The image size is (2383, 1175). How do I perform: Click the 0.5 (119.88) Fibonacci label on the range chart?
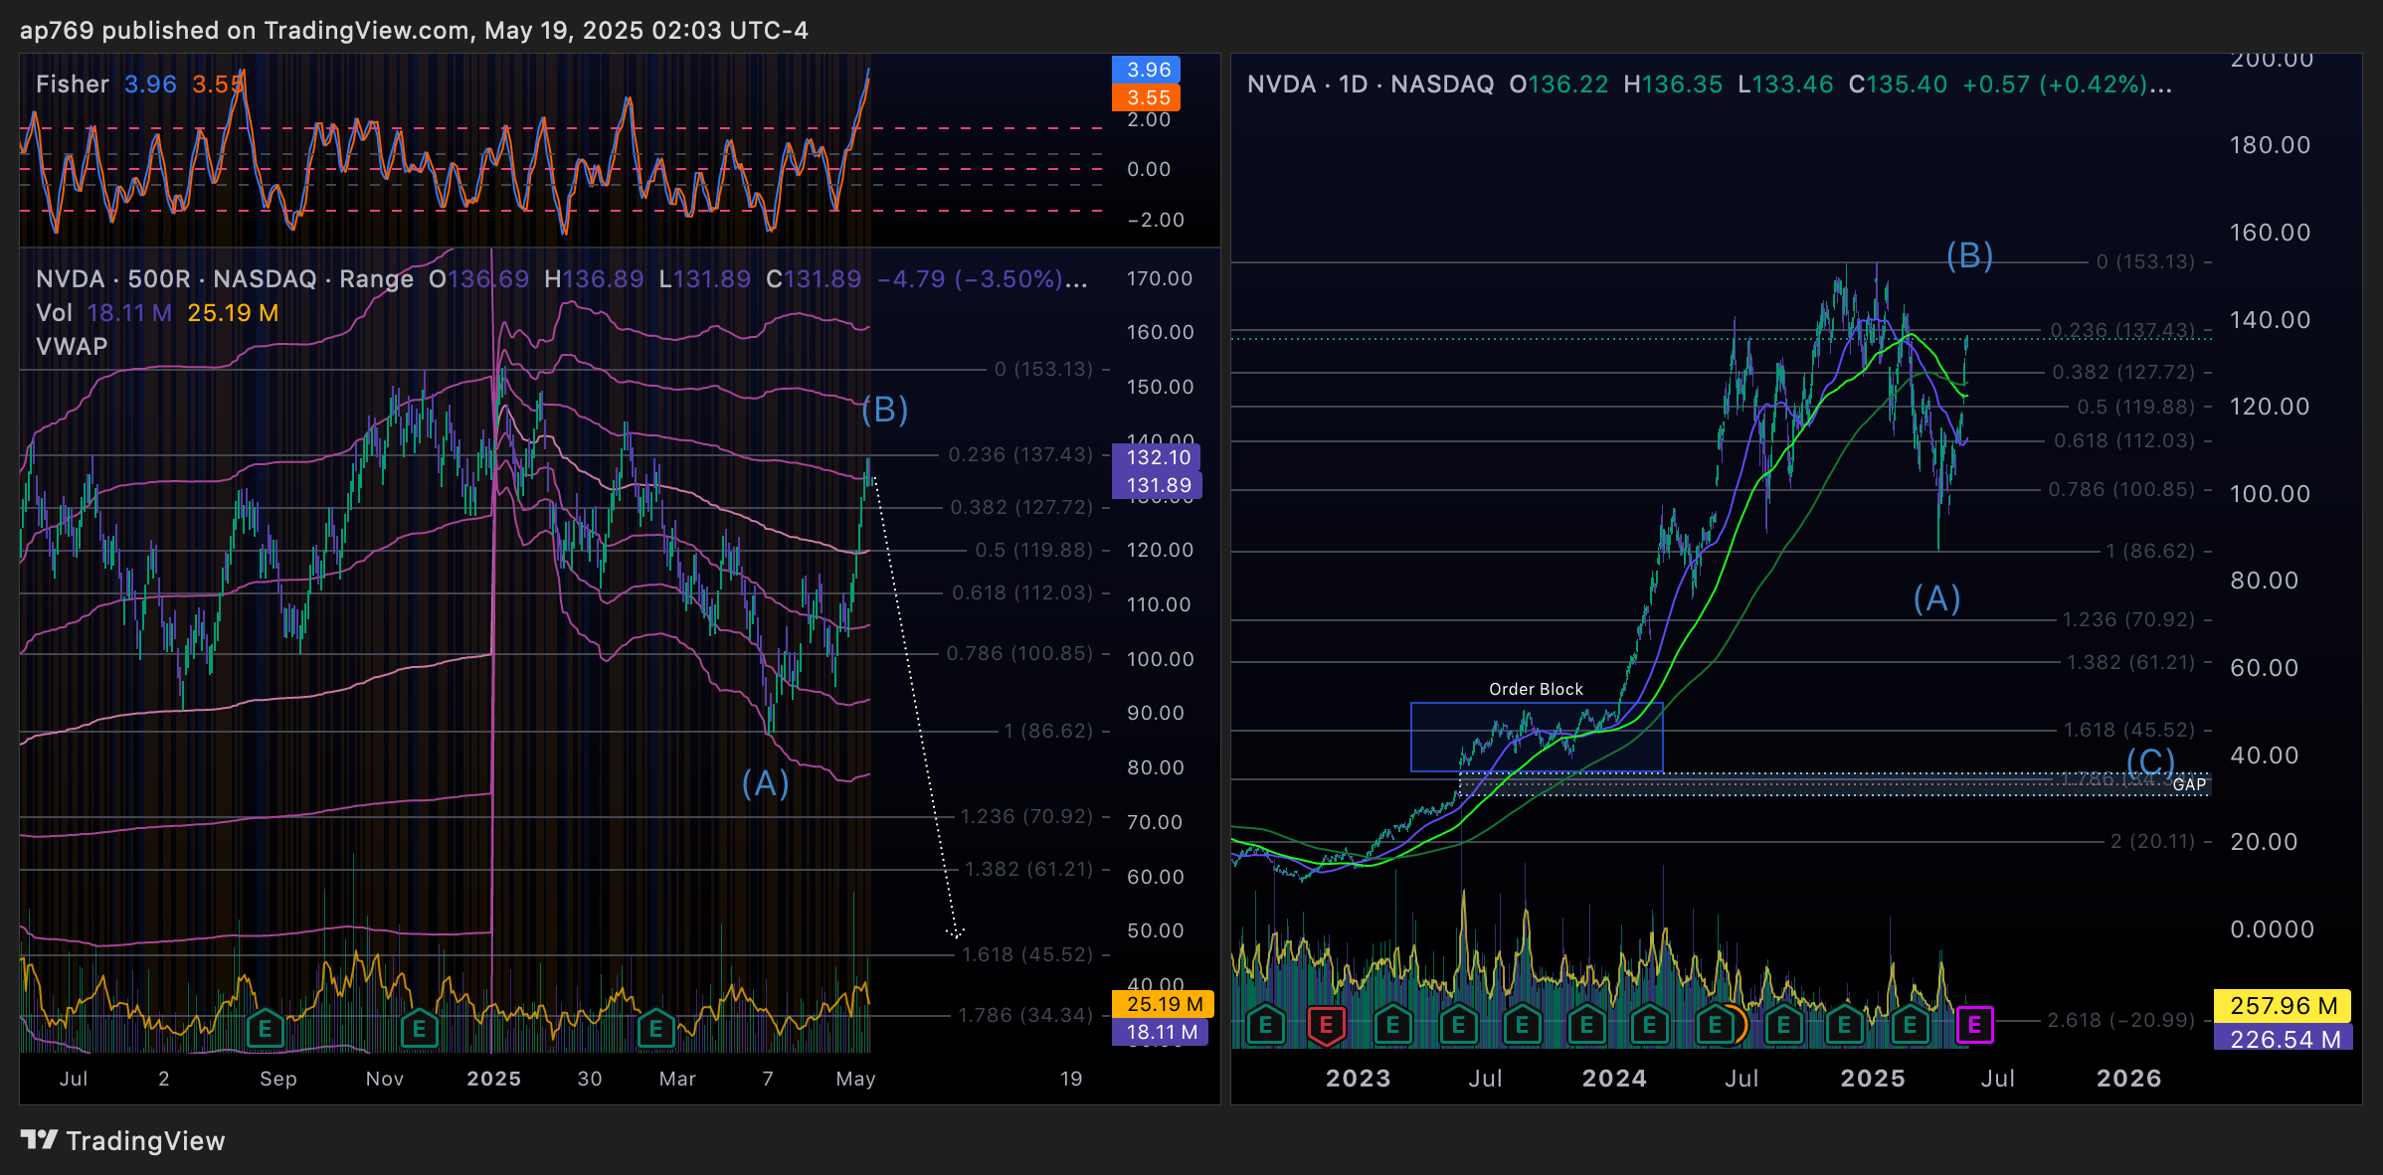click(1033, 551)
